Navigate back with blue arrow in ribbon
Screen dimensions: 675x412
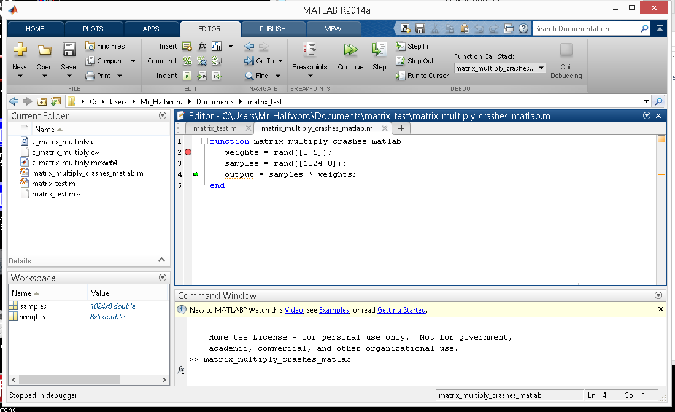[x=249, y=46]
